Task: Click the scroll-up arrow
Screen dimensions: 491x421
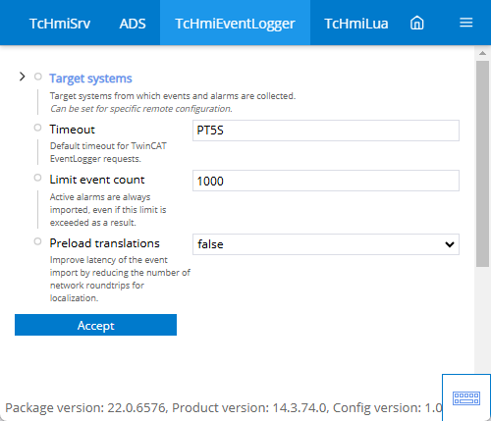Action: pyautogui.click(x=482, y=53)
